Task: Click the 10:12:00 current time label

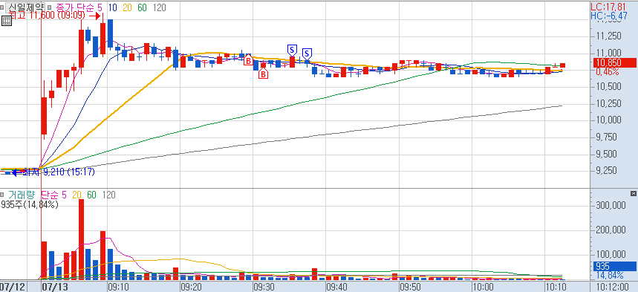Action: coord(612,287)
